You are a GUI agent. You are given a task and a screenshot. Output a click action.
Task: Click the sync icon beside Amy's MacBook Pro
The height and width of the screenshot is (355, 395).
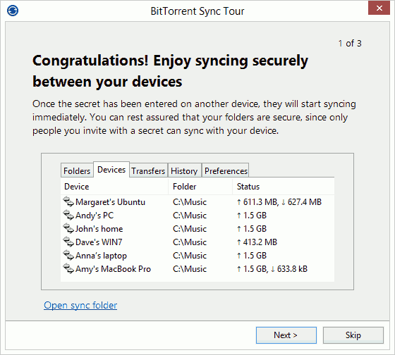pyautogui.click(x=68, y=268)
